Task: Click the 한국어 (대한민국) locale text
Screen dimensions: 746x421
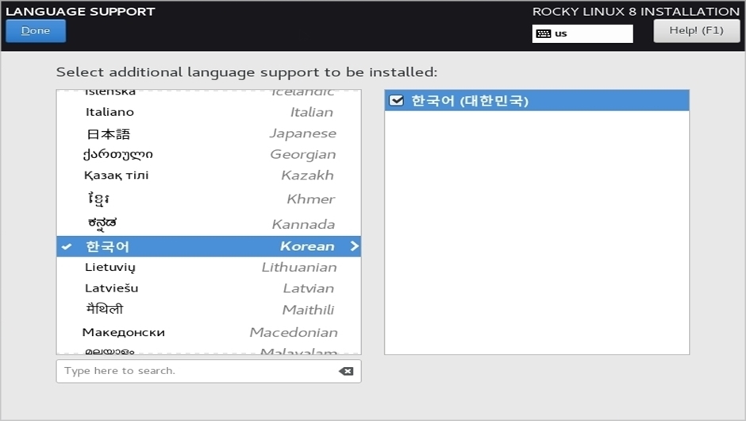Action: [x=470, y=101]
